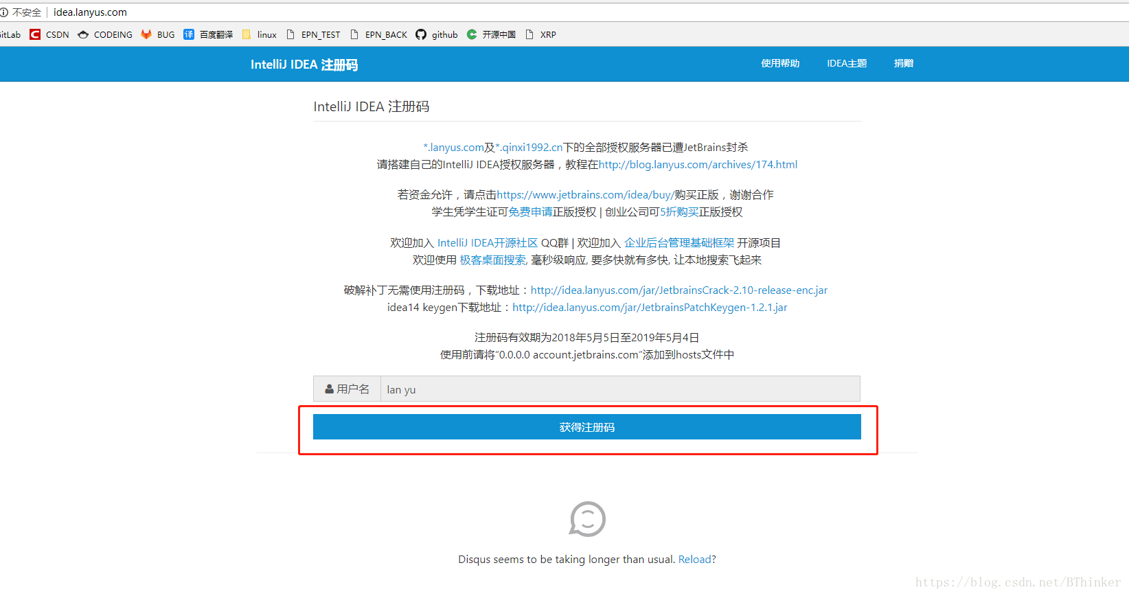Viewport: 1129px width, 596px height.
Task: Open the CODEING bookmark
Action: click(105, 34)
